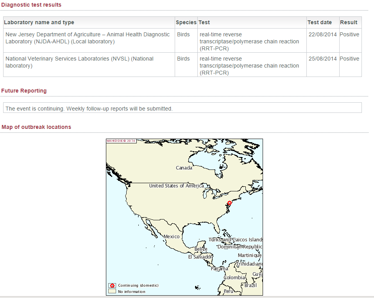Click the test date 25/08/2014
The image size is (374, 298).
point(322,59)
